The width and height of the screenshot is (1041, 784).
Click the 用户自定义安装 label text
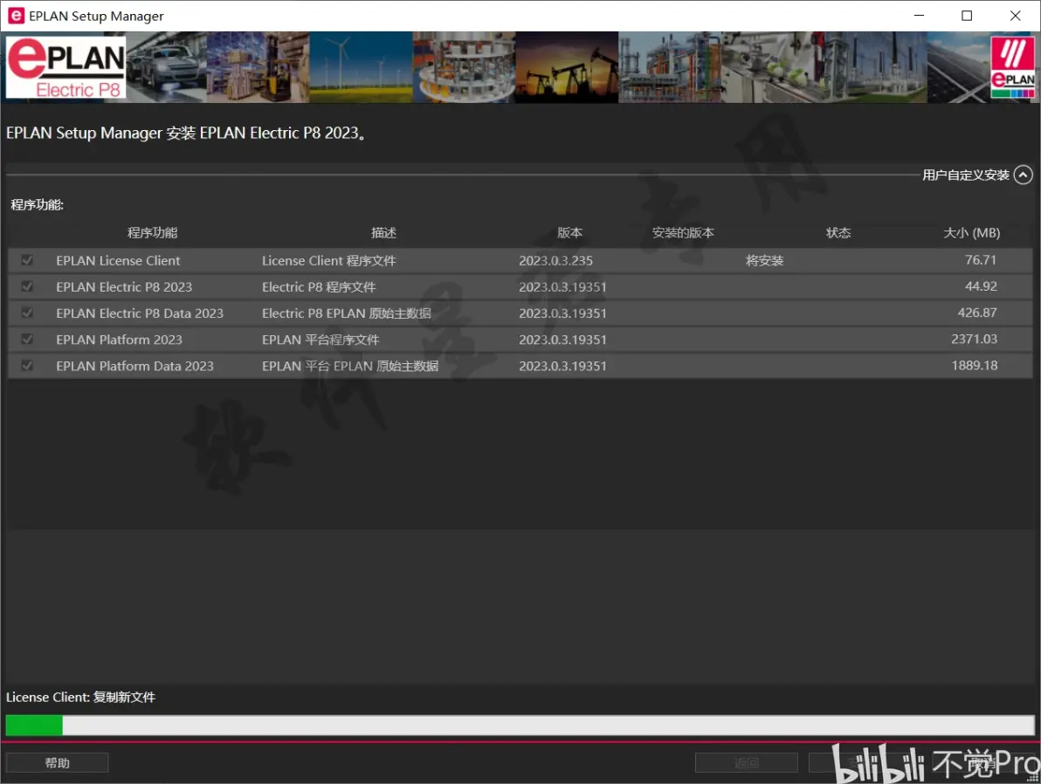pos(965,175)
